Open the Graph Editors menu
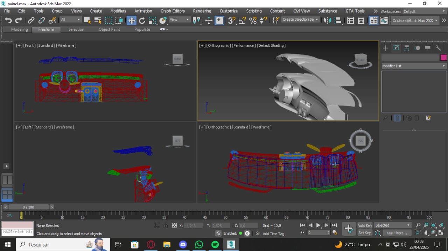The image size is (448, 251). [173, 11]
